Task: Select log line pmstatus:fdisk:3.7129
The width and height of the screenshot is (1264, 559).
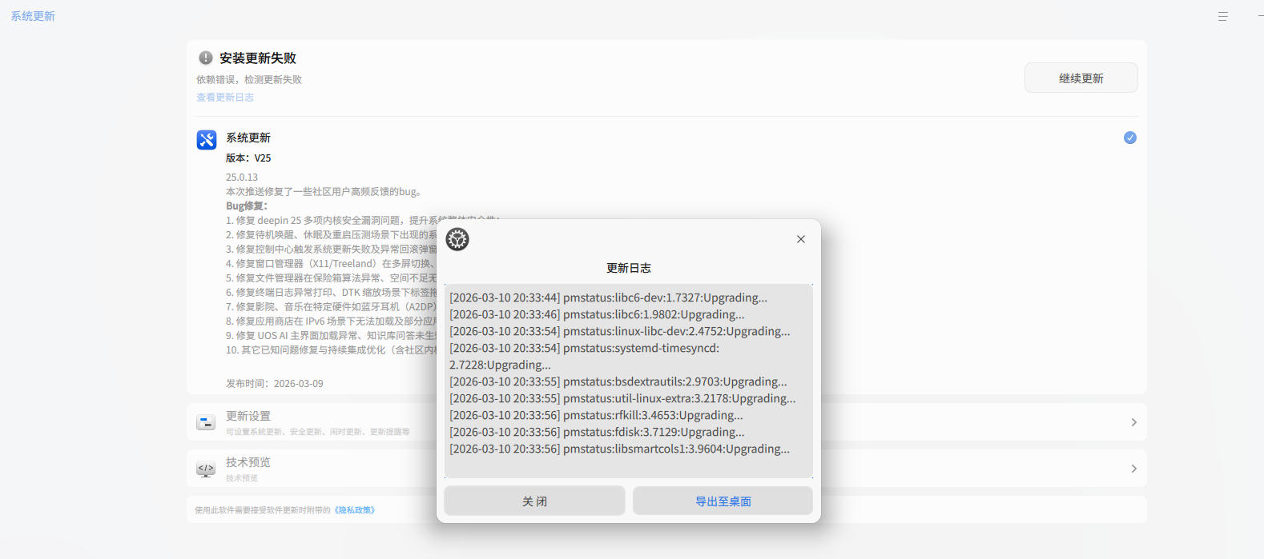Action: [598, 432]
